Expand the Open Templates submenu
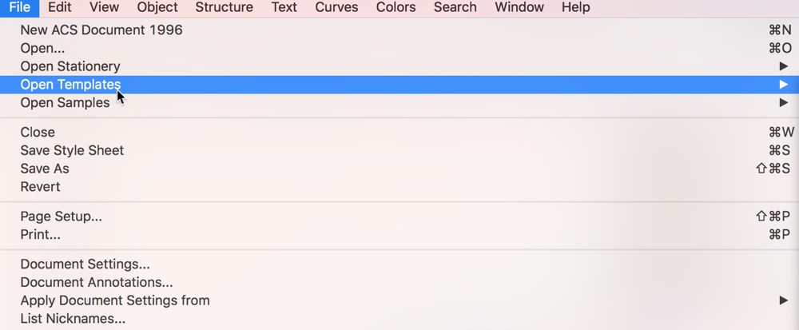799x330 pixels. click(70, 85)
